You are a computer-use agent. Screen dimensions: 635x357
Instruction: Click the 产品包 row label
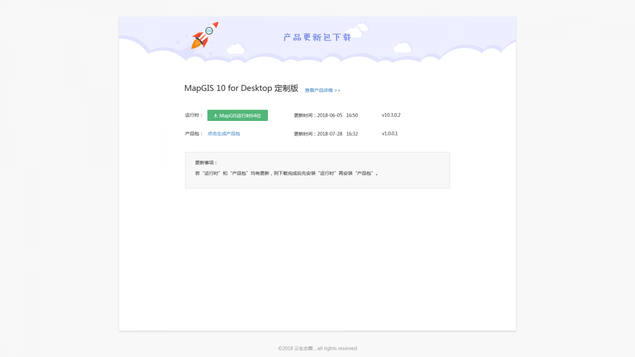coord(194,134)
